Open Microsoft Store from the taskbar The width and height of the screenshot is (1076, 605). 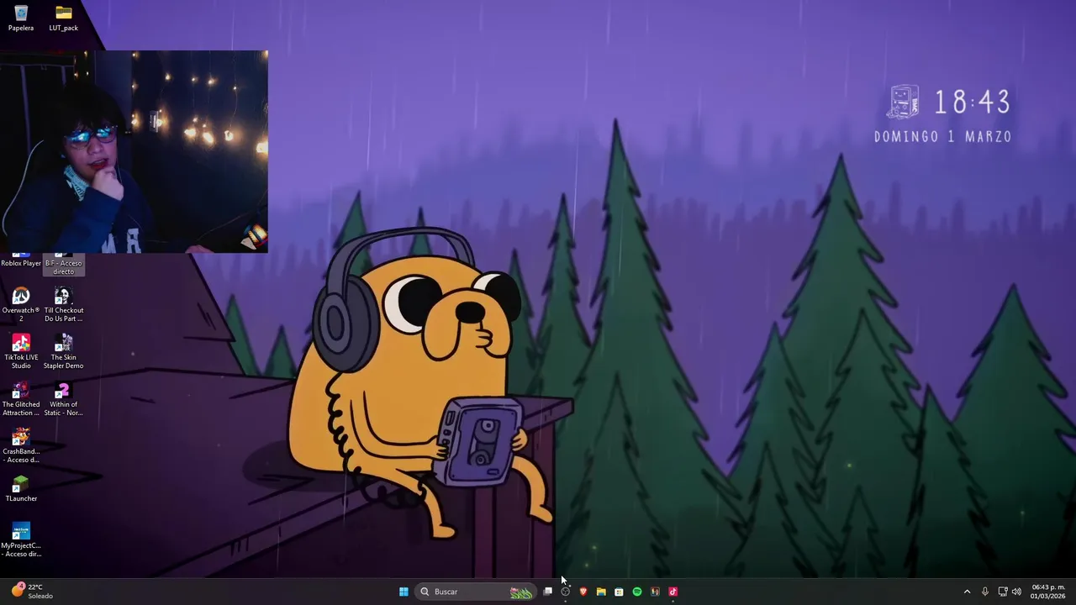coord(619,592)
